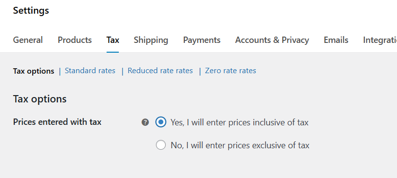Screen dimensions: 397x178
Task: Click the 'Settings' page title
Action: pos(31,10)
